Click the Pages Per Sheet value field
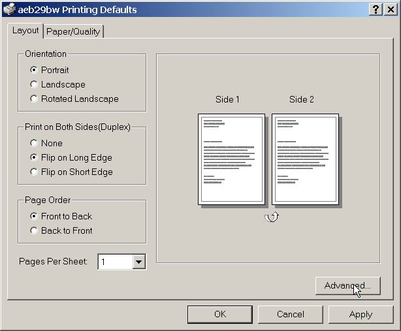401x331 pixels. (x=116, y=262)
